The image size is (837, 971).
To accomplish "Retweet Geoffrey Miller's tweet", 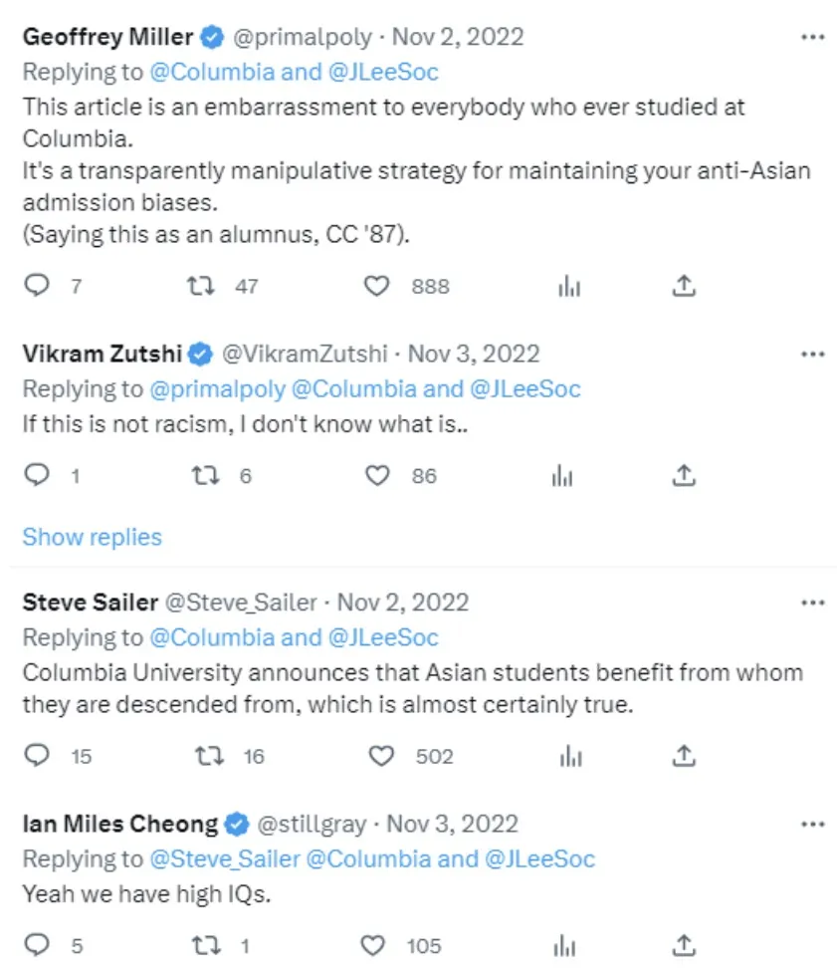I will 201,287.
